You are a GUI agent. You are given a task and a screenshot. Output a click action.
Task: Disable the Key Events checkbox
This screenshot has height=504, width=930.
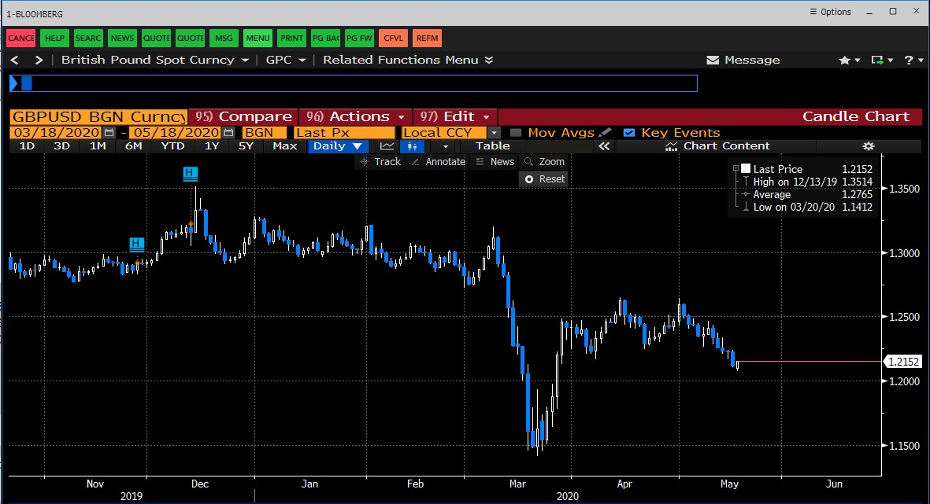tap(629, 132)
